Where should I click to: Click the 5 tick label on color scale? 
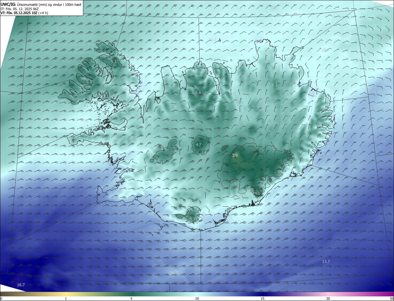[131, 299]
